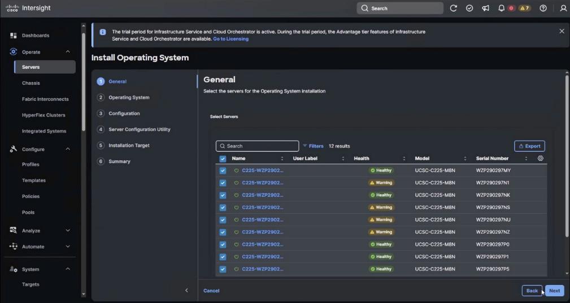The width and height of the screenshot is (570, 303).
Task: Uncheck server with serial WZP290297P1
Action: pyautogui.click(x=223, y=257)
